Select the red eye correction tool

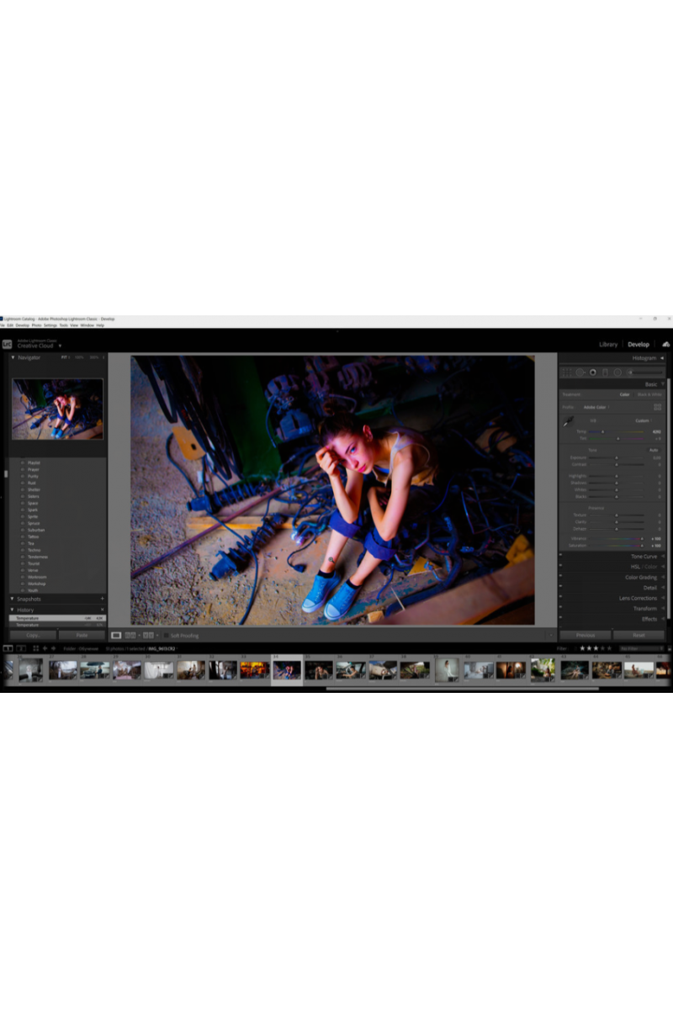click(x=592, y=372)
